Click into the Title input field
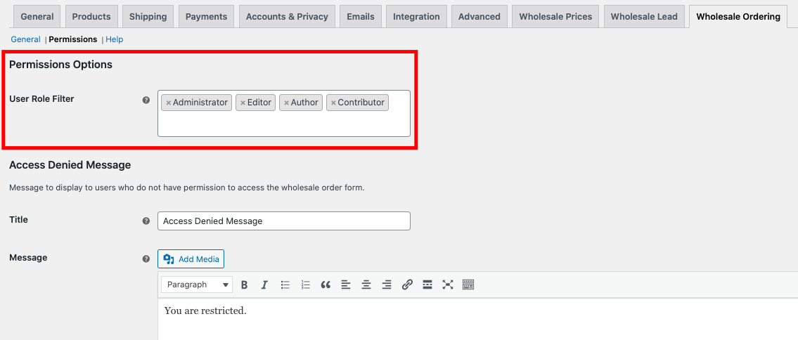 pos(283,221)
